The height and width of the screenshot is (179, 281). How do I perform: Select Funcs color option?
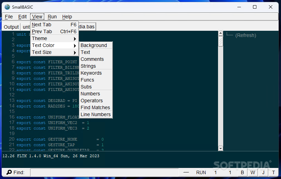click(x=96, y=80)
